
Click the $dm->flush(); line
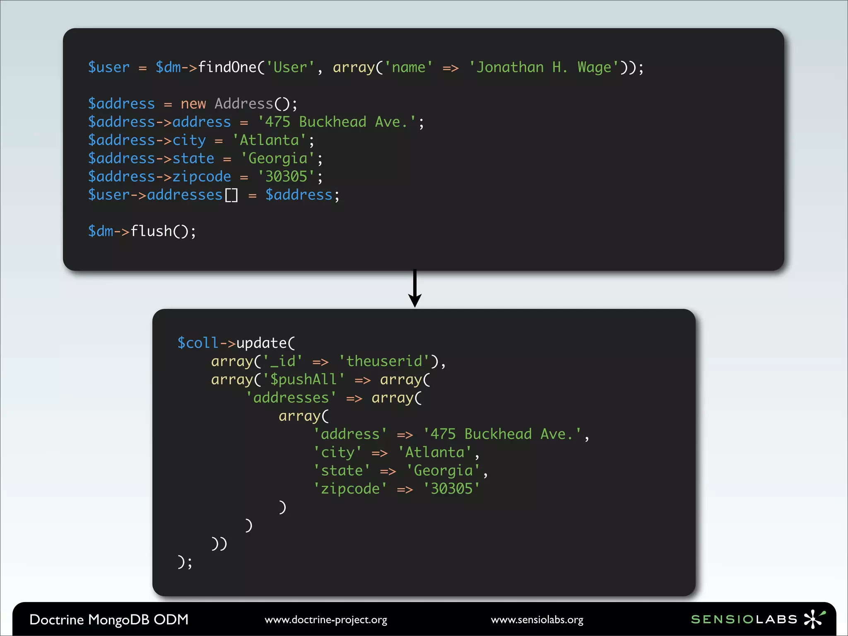click(x=142, y=231)
